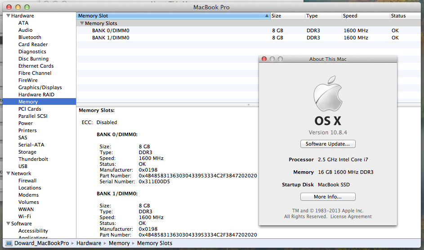
Task: Collapse the Network section triangle
Action: 9,173
